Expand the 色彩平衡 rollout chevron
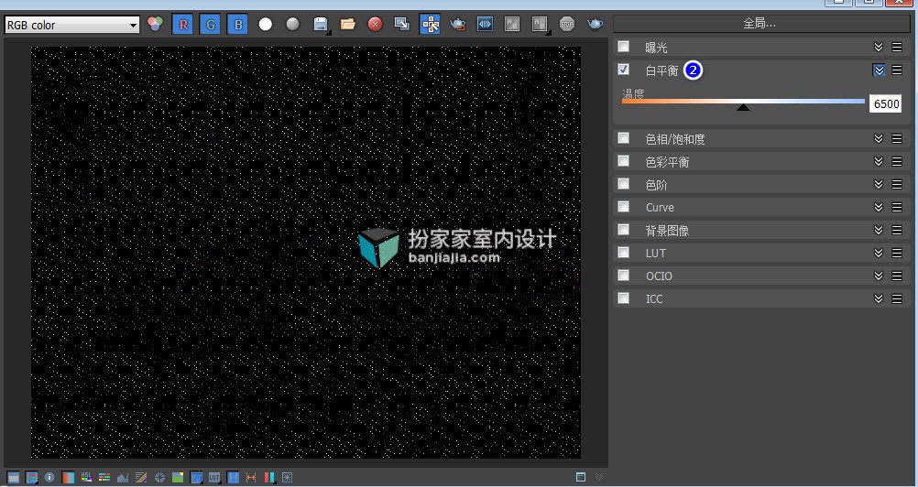Viewport: 918px width, 487px height. coord(879,161)
